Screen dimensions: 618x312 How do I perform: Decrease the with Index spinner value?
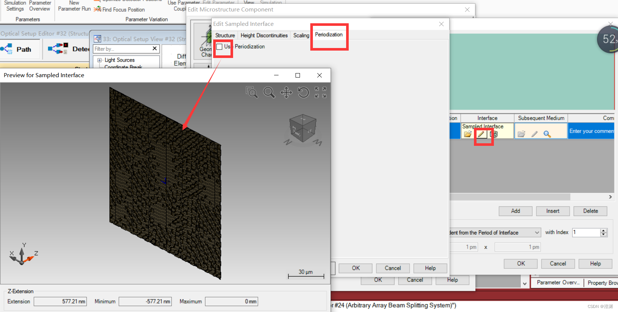604,234
